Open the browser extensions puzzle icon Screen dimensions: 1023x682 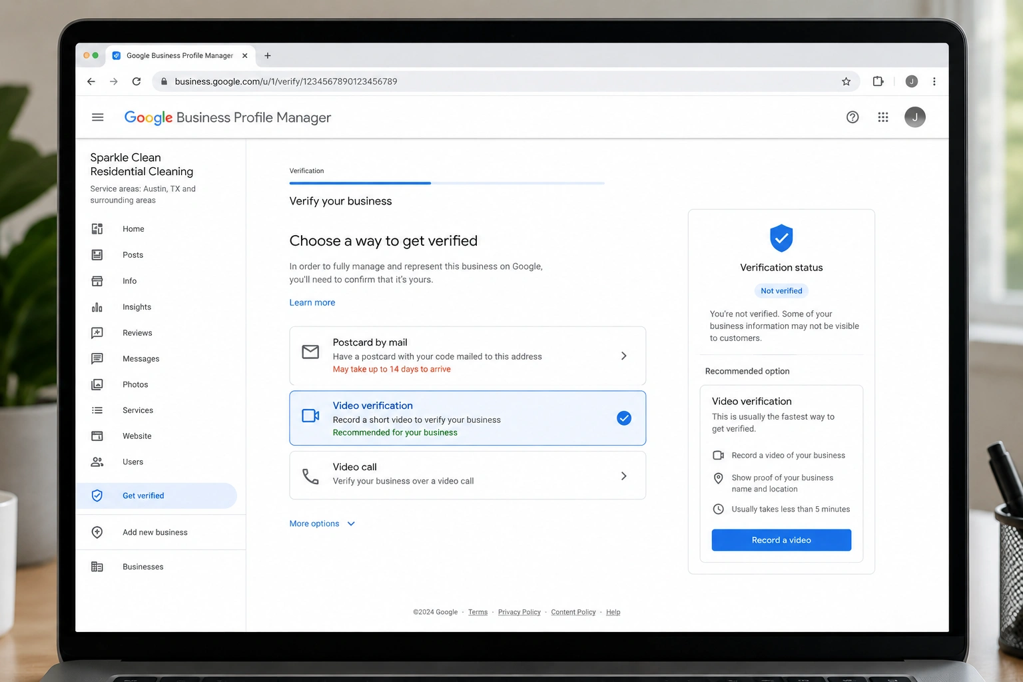pos(878,81)
